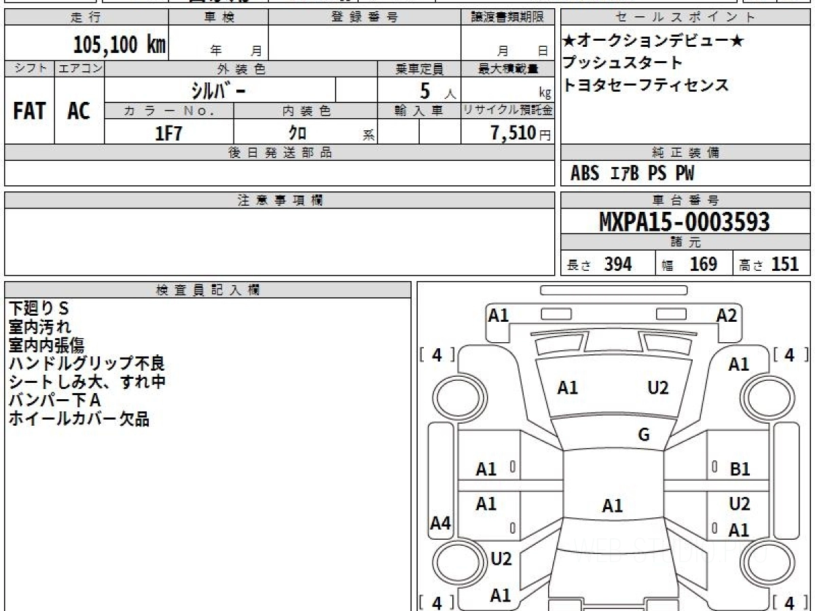Select the FAT shift value
This screenshot has height=611, width=815.
[x=29, y=111]
